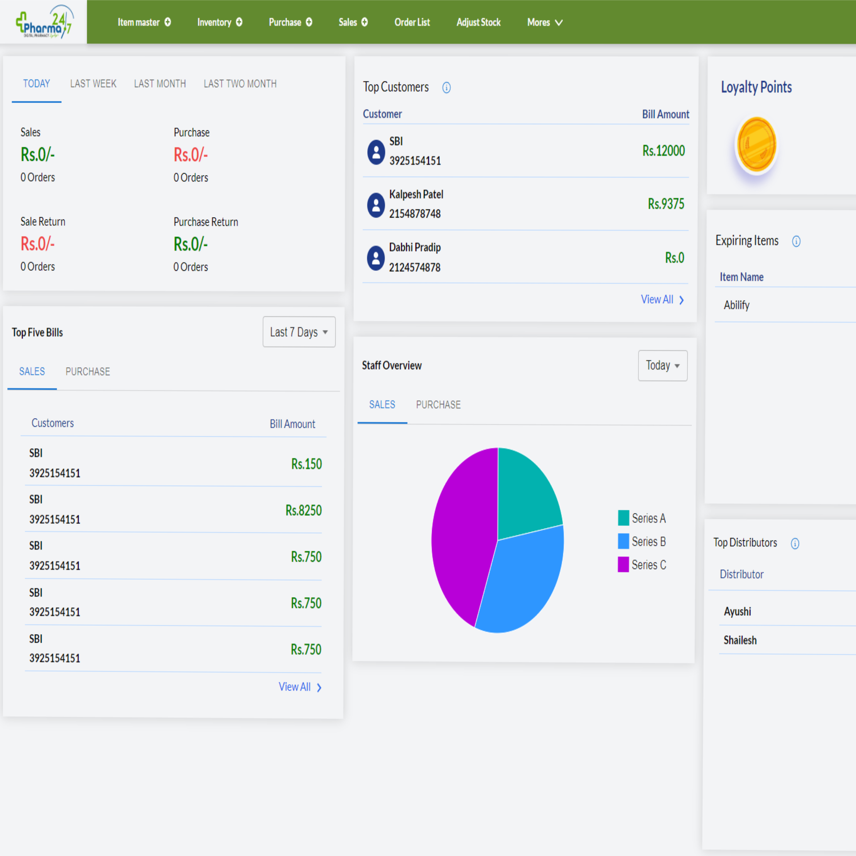The width and height of the screenshot is (856, 856).
Task: Select PURCHASE tab in Top Five Bills
Action: click(88, 372)
